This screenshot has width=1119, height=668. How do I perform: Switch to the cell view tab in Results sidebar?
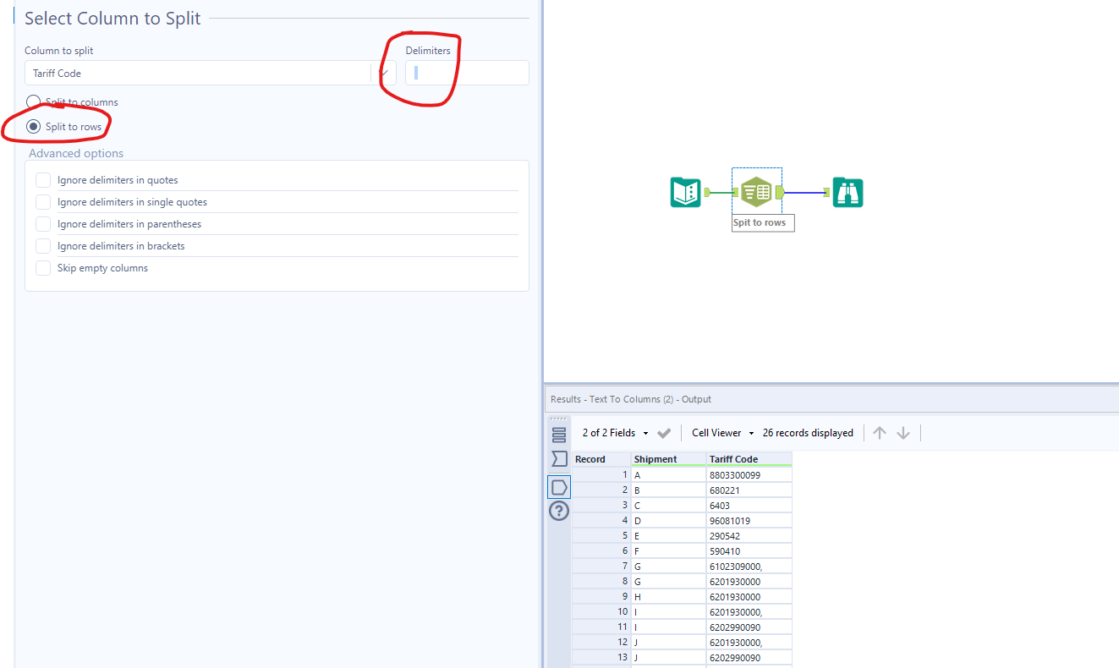coord(558,486)
